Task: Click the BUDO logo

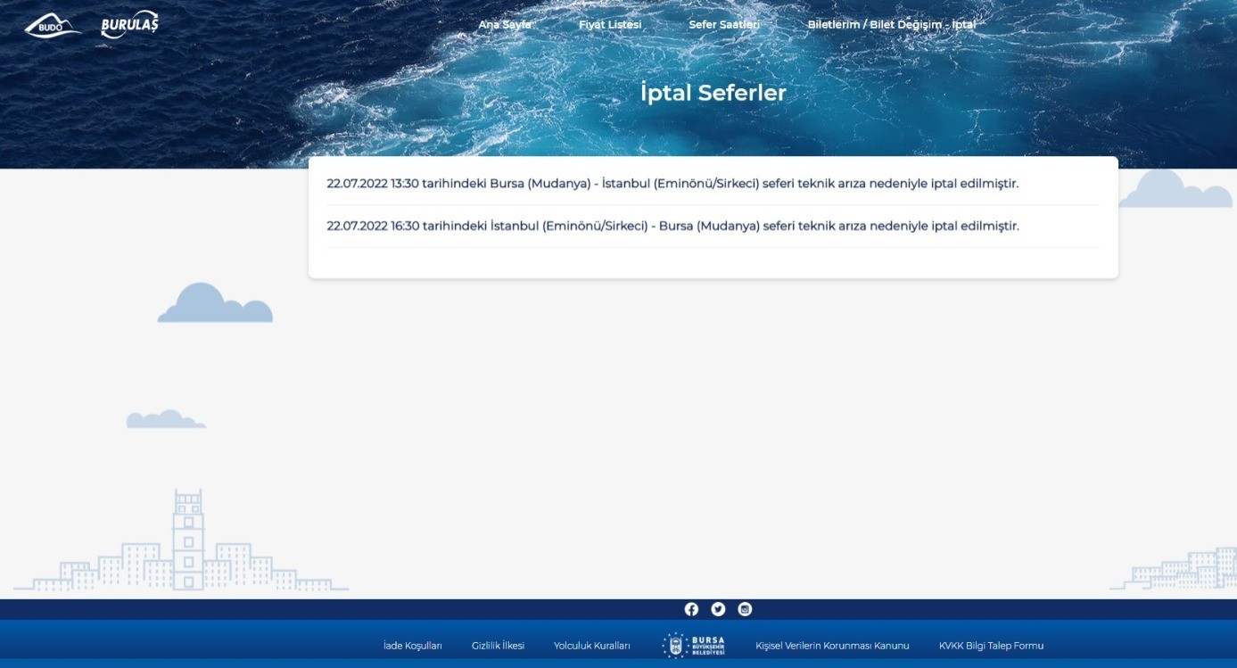Action: click(x=52, y=25)
